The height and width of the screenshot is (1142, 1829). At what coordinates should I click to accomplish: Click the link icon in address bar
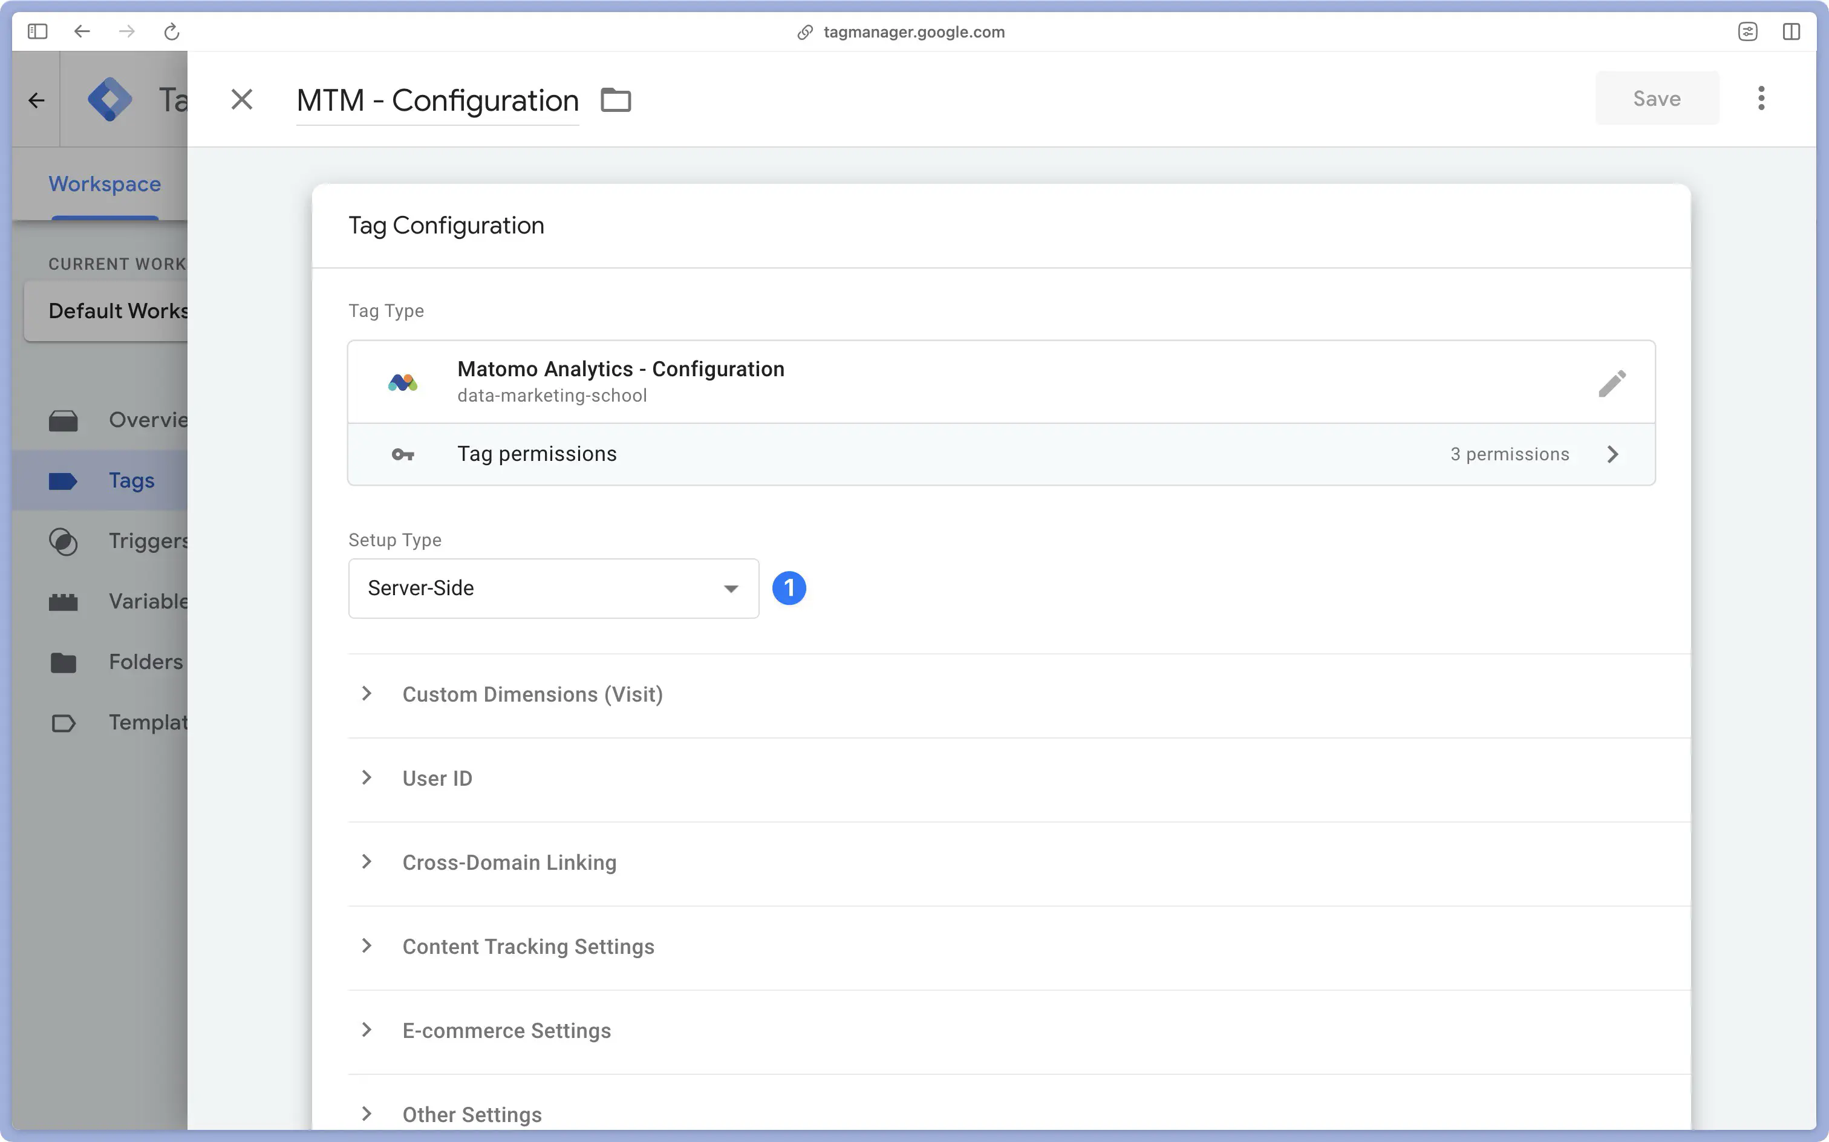click(x=805, y=31)
